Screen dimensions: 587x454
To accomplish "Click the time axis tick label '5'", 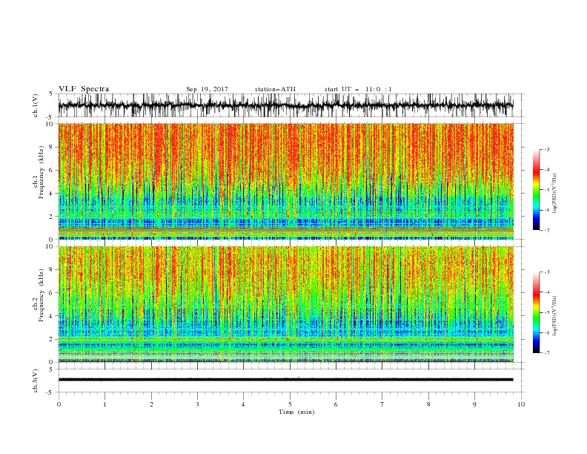I will point(290,404).
